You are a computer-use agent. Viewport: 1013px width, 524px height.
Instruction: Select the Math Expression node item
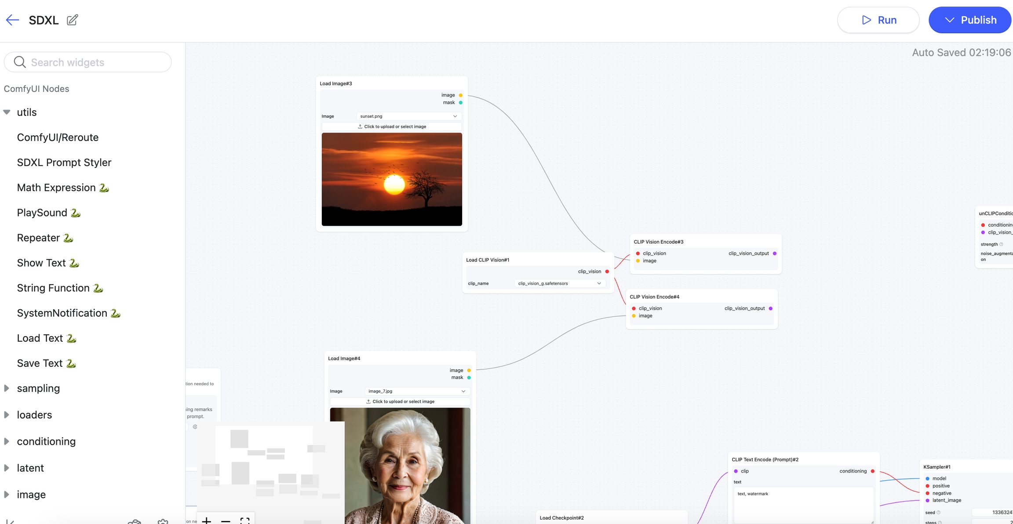[56, 188]
